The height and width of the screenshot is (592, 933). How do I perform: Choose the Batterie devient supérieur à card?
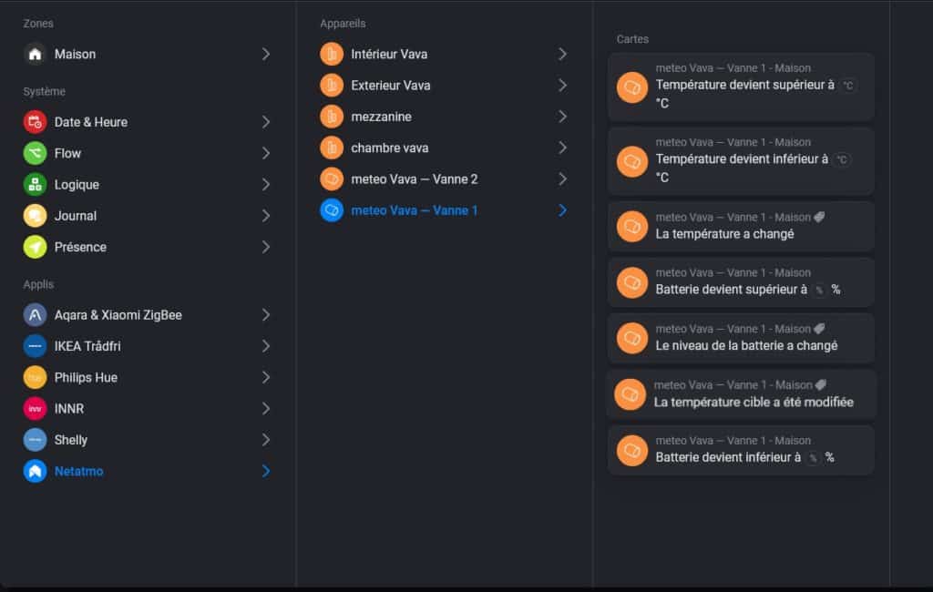point(741,282)
